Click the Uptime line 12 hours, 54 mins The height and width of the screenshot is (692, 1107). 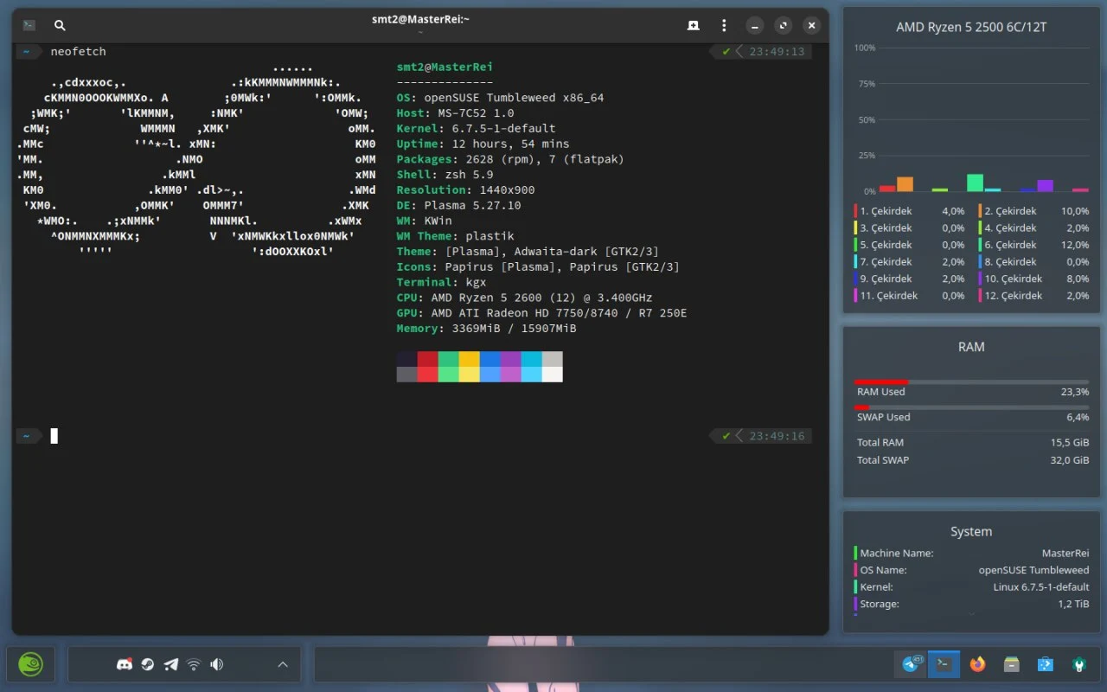point(483,144)
